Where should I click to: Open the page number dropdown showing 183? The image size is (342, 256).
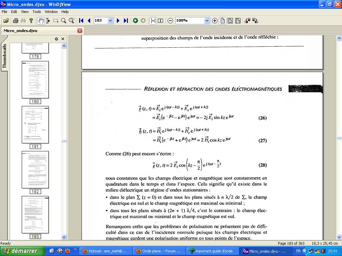point(110,21)
